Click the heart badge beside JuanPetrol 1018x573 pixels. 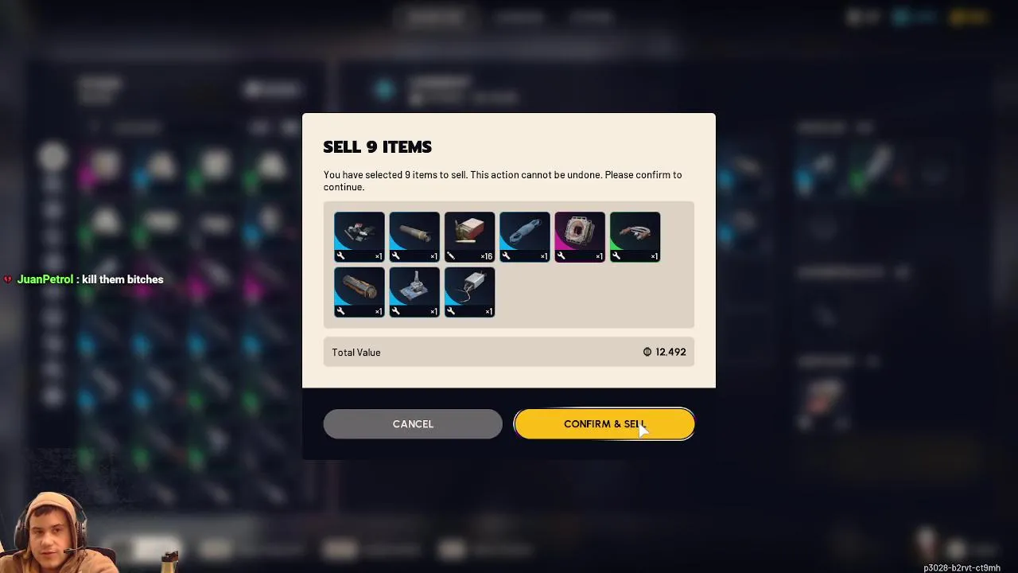pos(8,279)
